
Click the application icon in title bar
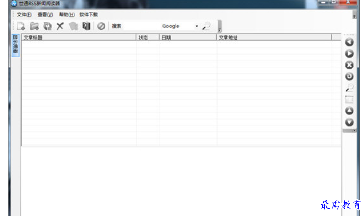pos(14,4)
